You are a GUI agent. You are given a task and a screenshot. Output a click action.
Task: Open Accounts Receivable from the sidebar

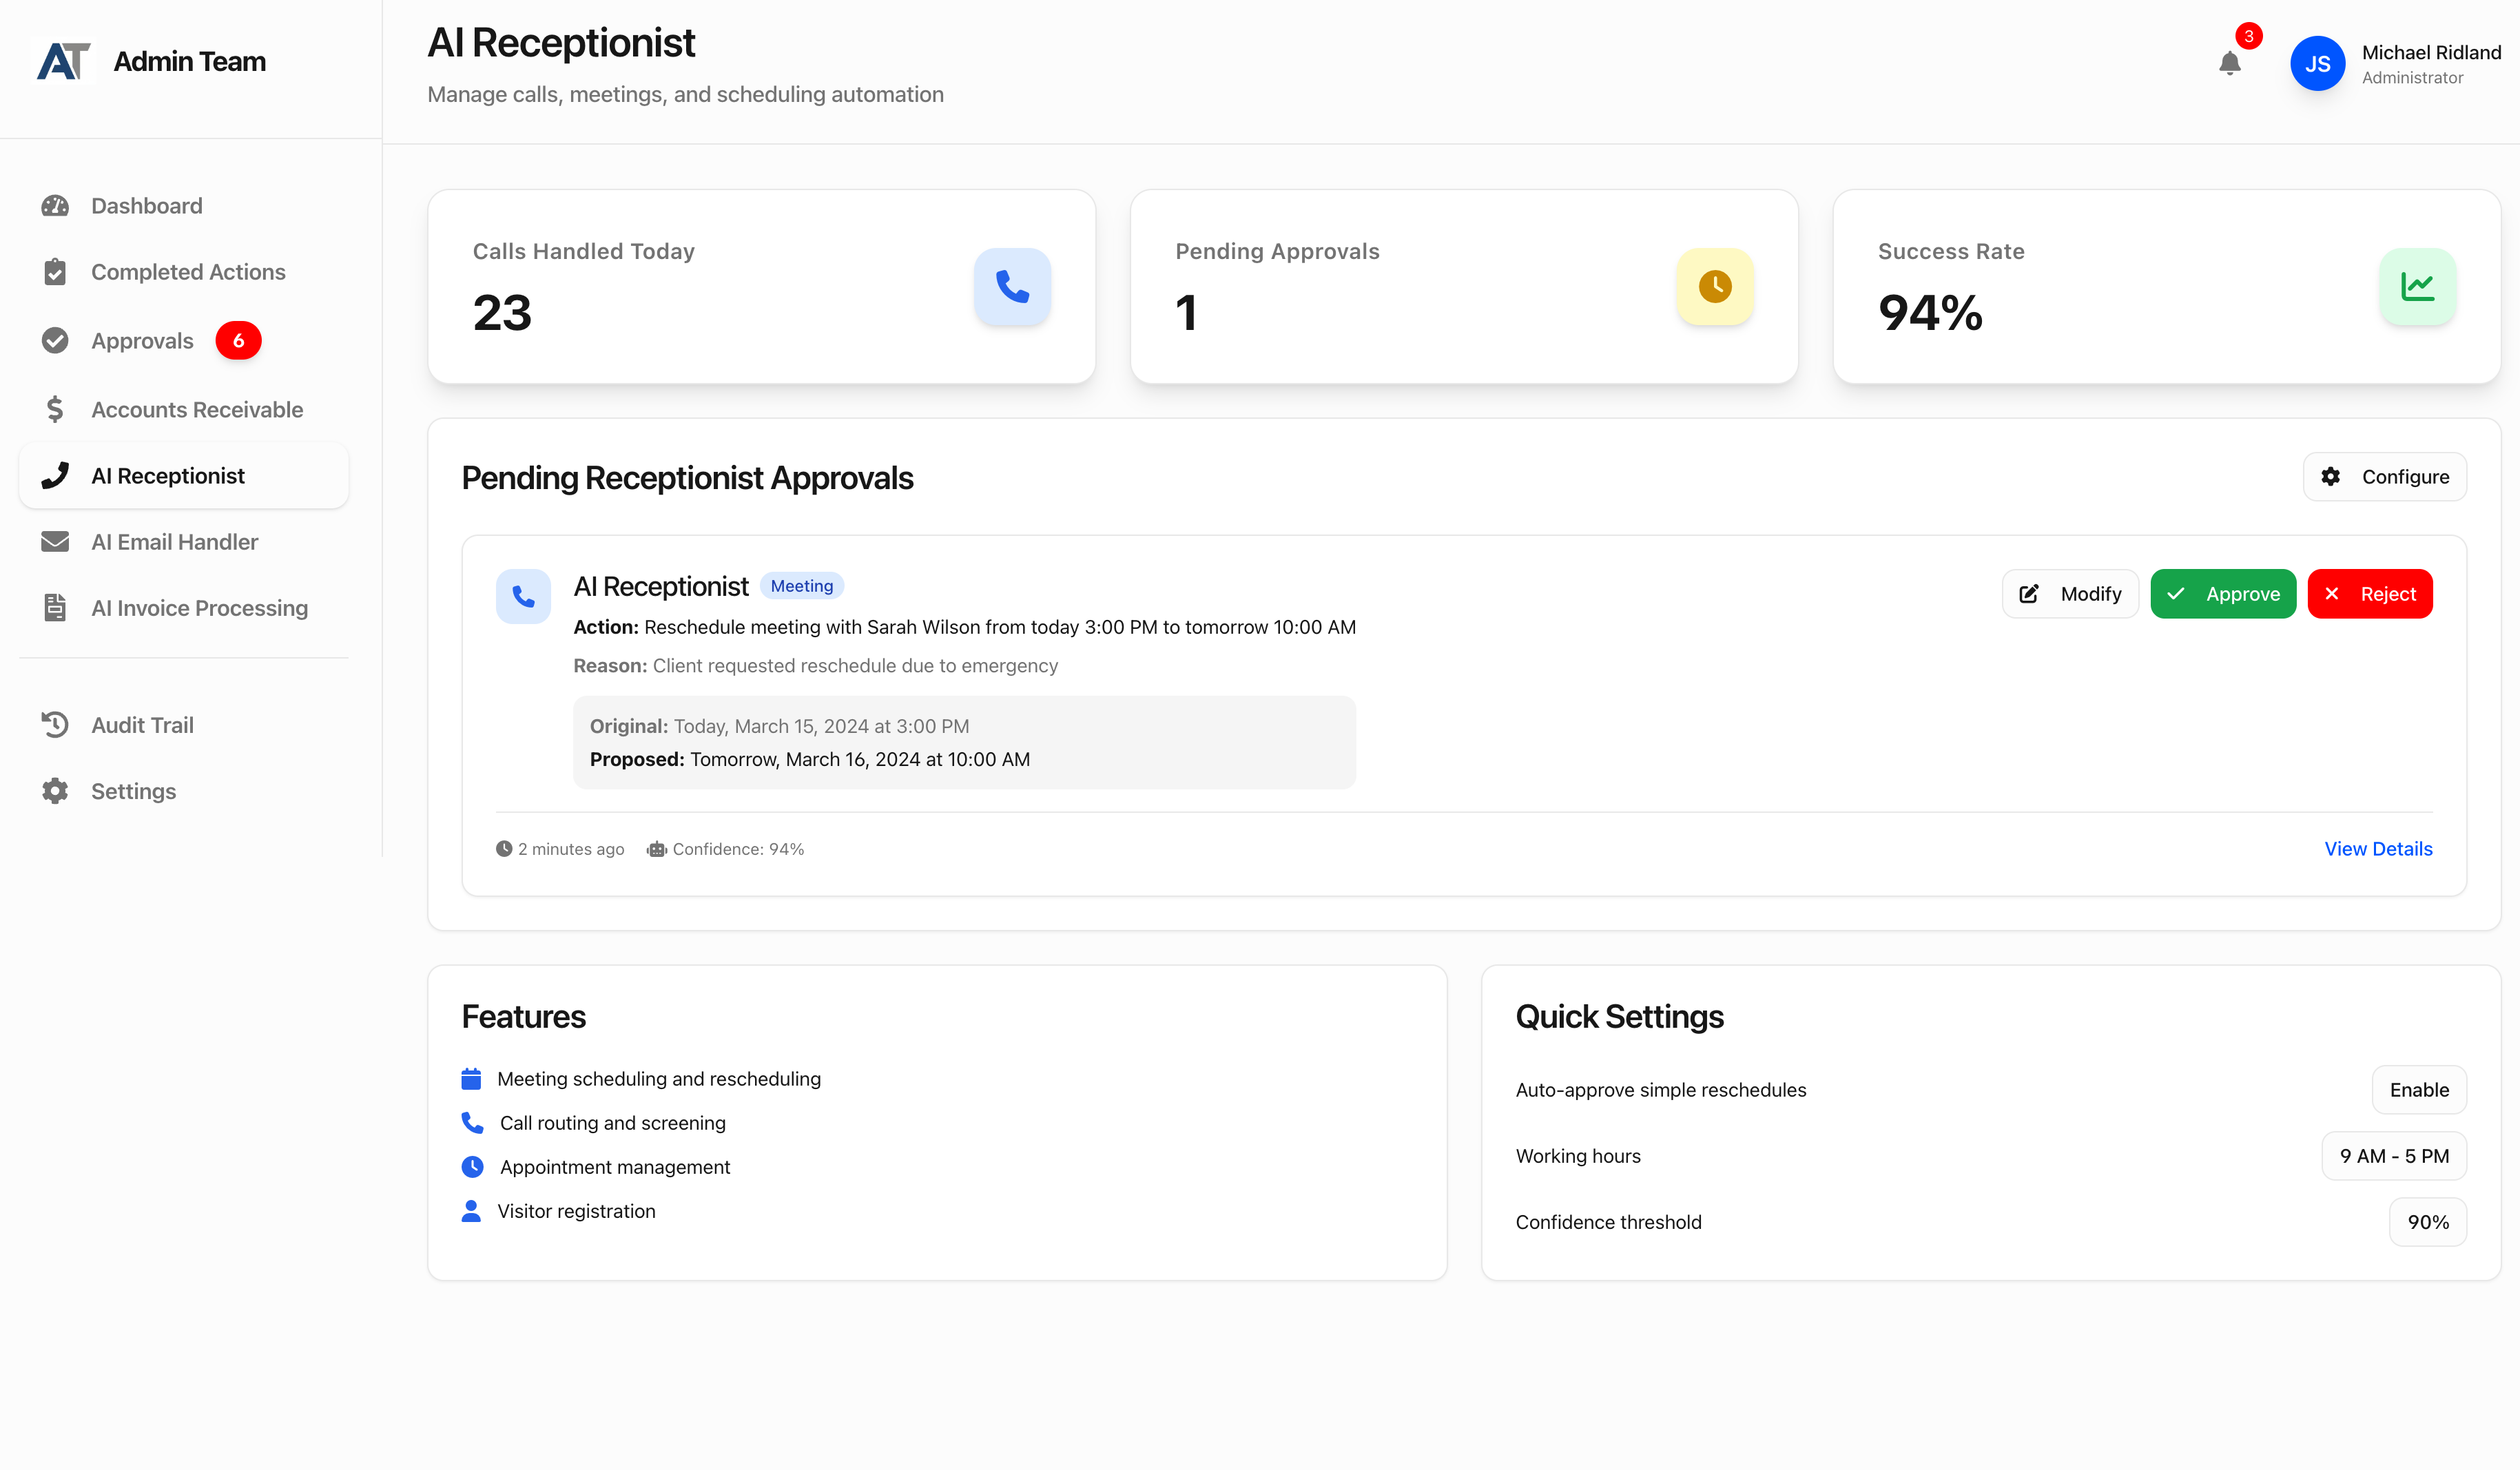(197, 409)
